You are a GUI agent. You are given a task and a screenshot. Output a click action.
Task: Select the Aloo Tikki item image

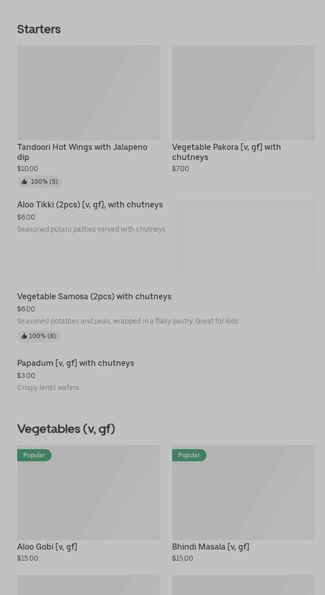245,240
